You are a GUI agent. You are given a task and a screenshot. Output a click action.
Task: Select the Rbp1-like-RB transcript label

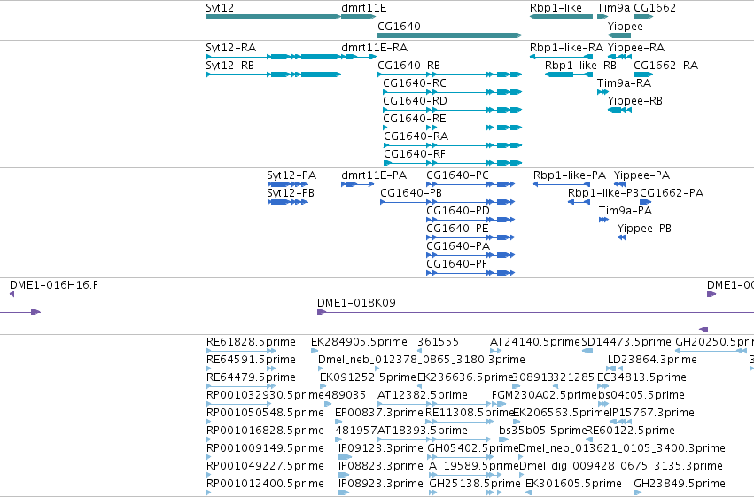coord(580,66)
